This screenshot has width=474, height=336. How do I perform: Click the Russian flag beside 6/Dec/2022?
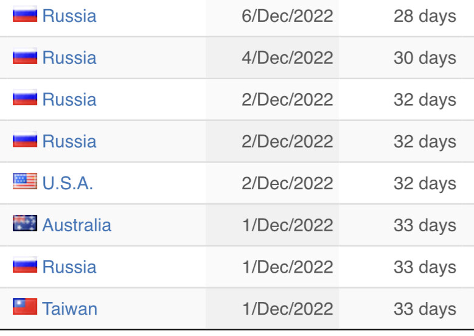tap(25, 14)
